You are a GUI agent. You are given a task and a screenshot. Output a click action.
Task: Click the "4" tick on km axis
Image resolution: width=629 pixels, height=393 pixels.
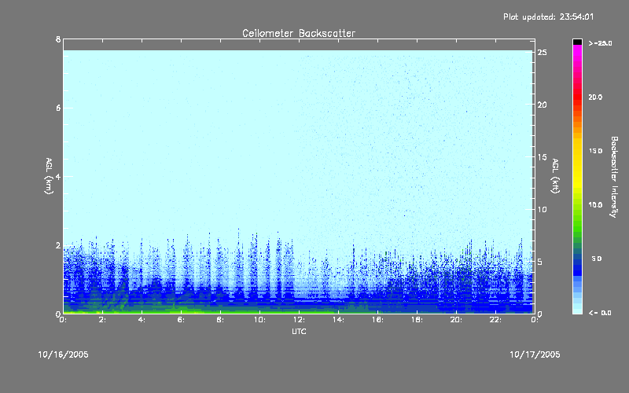click(58, 176)
